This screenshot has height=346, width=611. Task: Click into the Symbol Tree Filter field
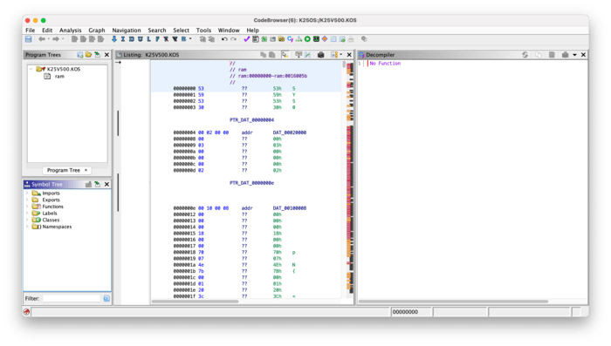pos(72,299)
